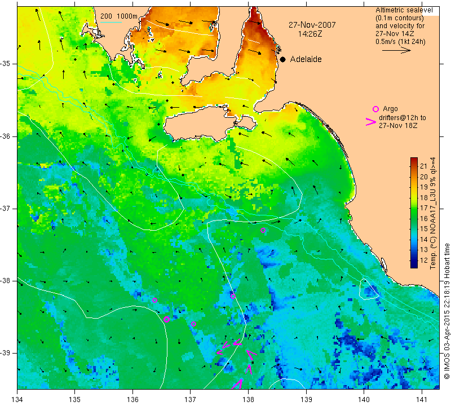Click the 27-Nov 18Z legend text
This screenshot has height=406, width=451.
click(398, 125)
